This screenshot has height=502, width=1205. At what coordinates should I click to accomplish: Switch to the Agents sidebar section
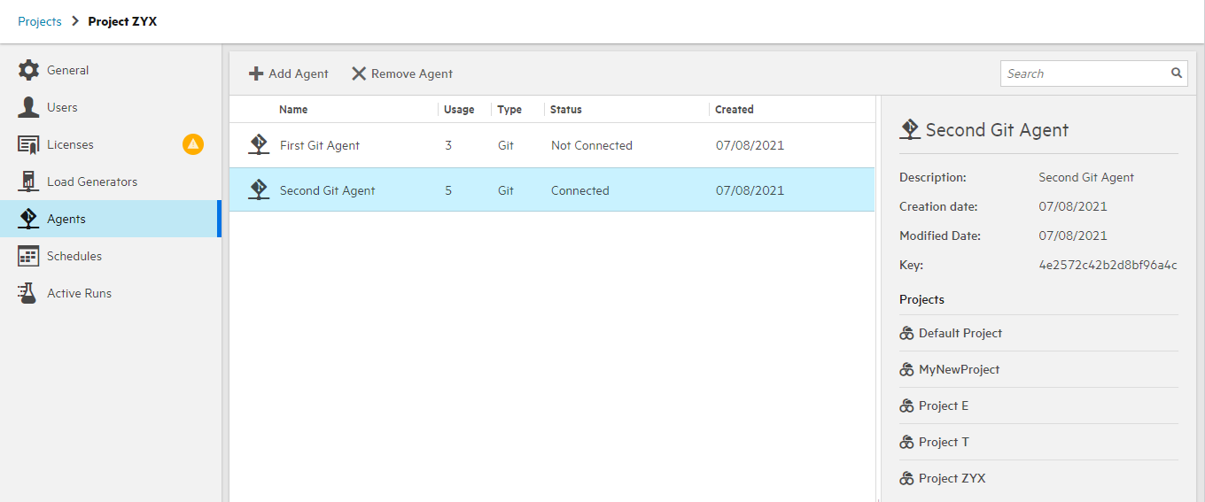pos(66,220)
